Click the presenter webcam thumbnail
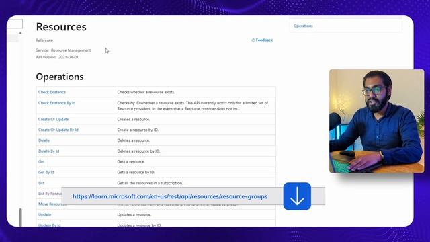This screenshot has width=430, height=242. (376, 121)
